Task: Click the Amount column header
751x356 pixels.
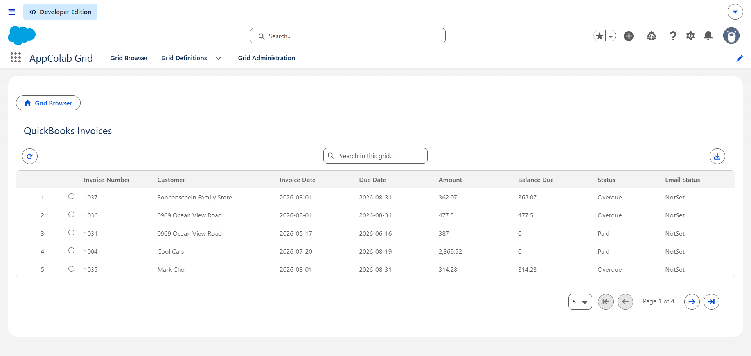Action: 450,180
